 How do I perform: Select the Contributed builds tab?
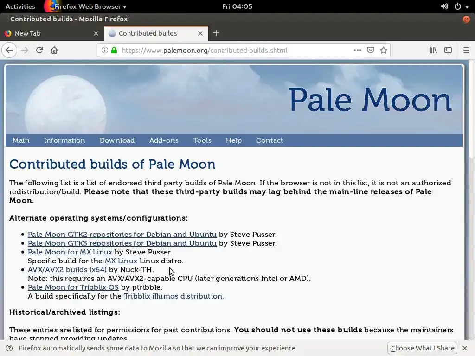click(x=156, y=33)
